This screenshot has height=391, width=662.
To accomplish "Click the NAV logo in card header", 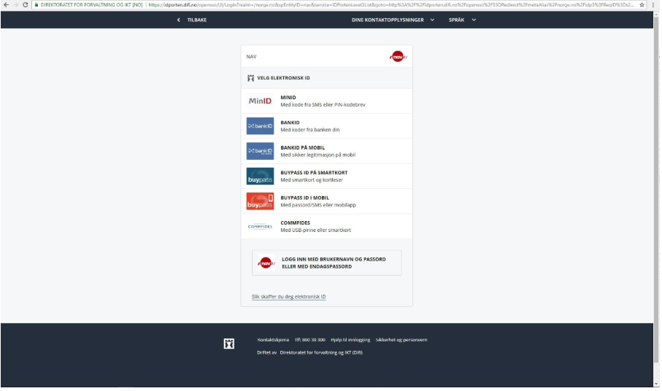I will point(398,56).
